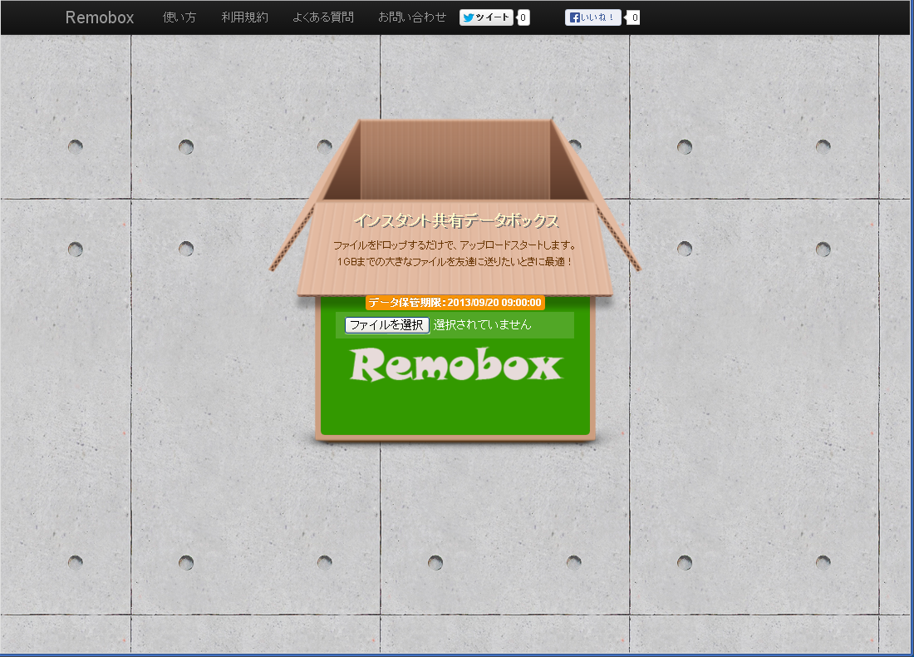Click the Twitter ツイート button
914x657 pixels.
pyautogui.click(x=486, y=17)
